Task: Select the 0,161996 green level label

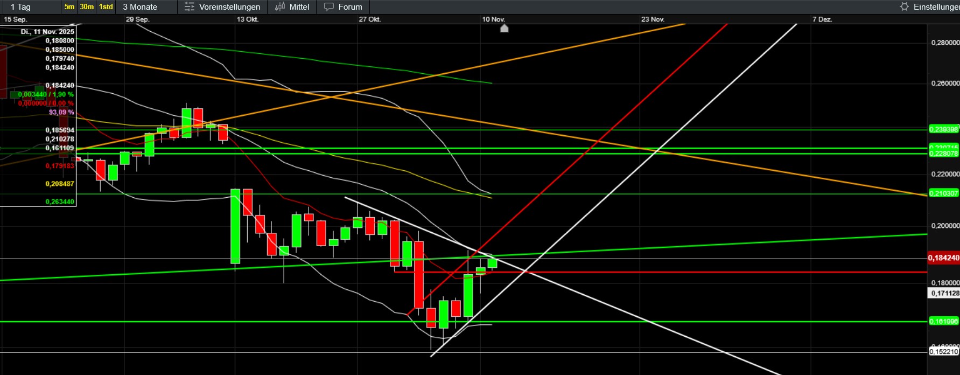Action: (x=944, y=321)
